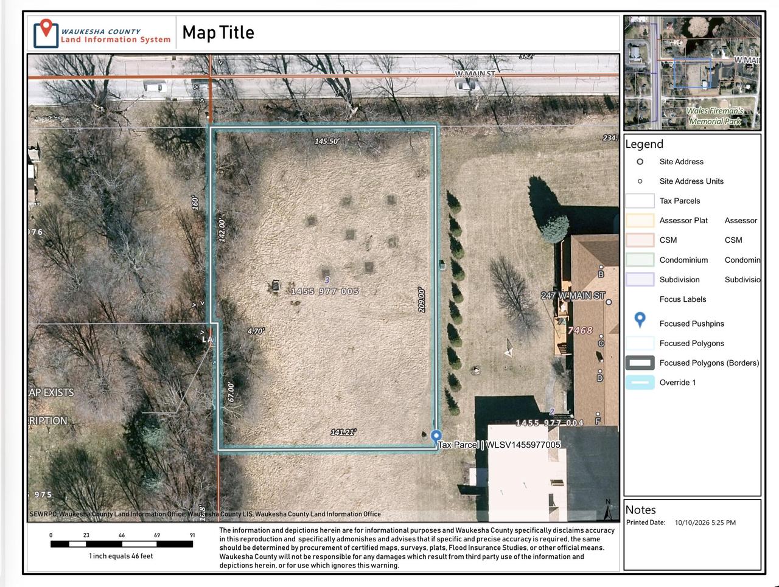Click the printed date value "10/10/2026 5:25 PM"
This screenshot has height=587, width=779.
705,523
